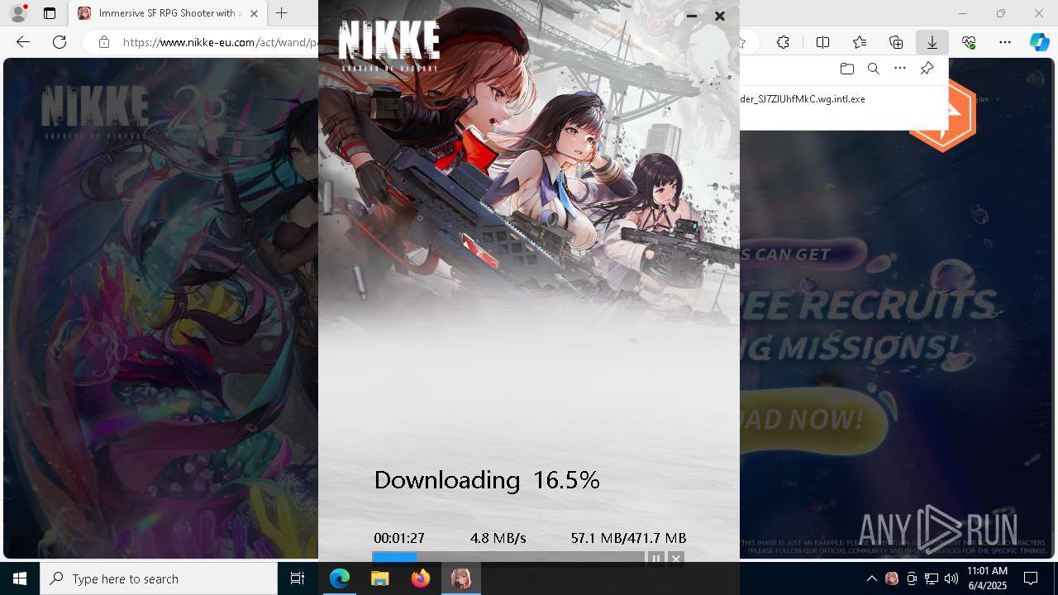Open Edge profile avatar icon
Screen dimensions: 1058x595
pos(17,13)
